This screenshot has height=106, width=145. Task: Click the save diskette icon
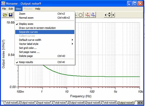coord(11,15)
